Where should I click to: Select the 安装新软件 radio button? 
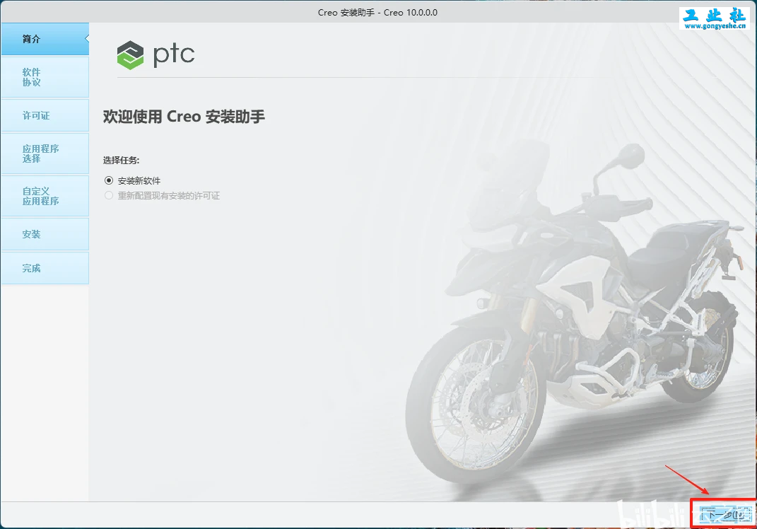point(109,180)
